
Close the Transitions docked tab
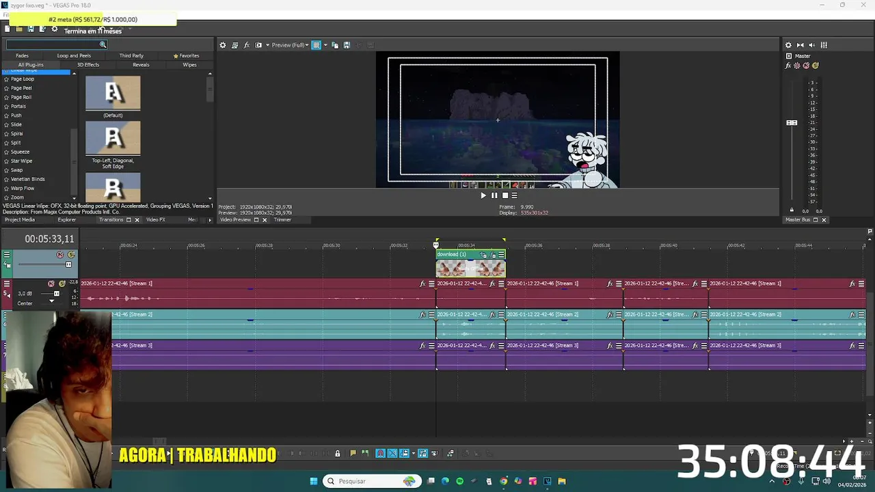coord(137,220)
